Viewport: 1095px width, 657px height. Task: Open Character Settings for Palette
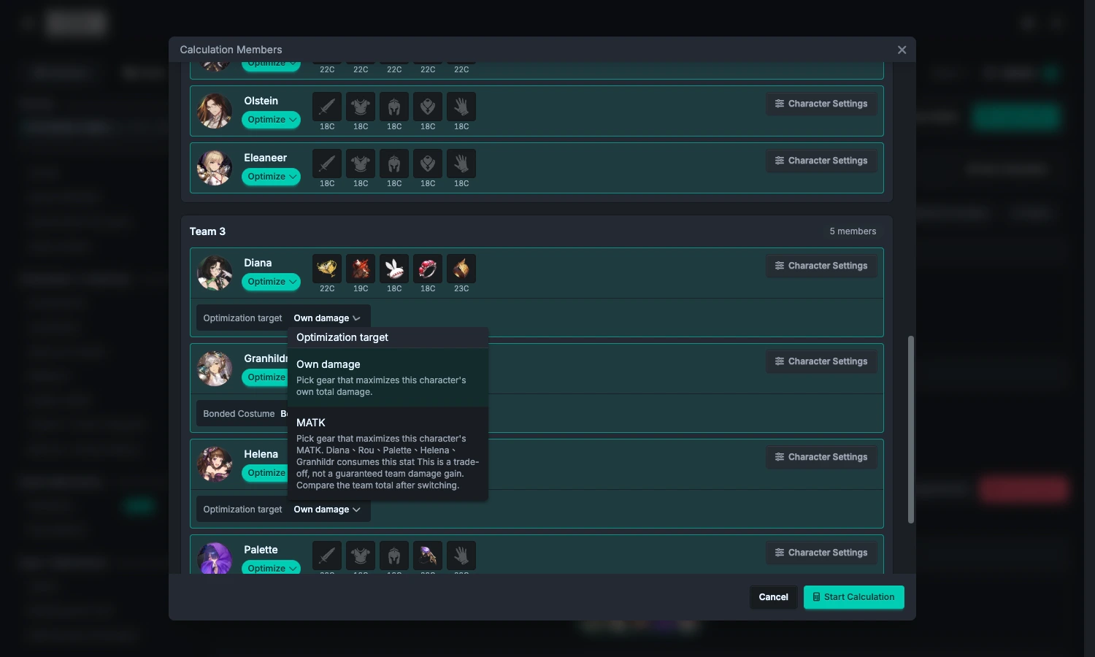click(x=821, y=553)
